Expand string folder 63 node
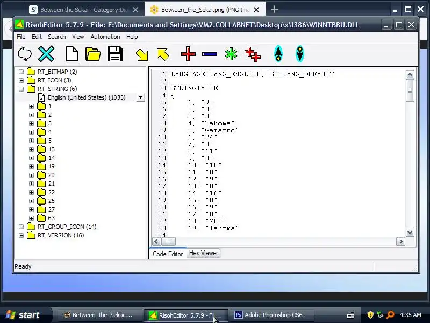This screenshot has width=430, height=323. point(32,219)
